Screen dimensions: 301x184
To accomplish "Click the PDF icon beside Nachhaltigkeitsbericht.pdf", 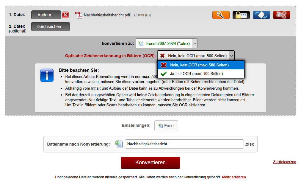I will pos(78,15).
